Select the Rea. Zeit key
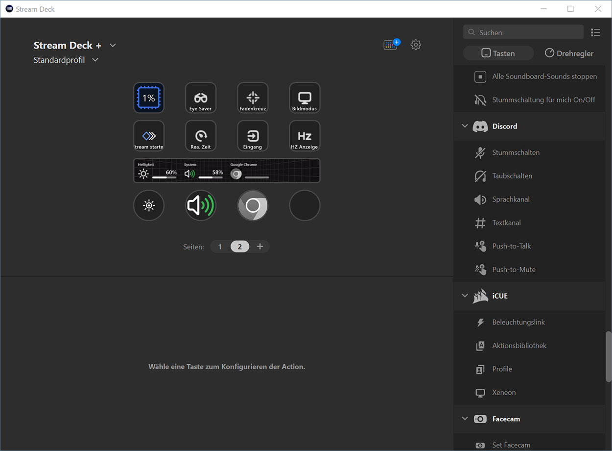Screen dimensions: 612x451 pyautogui.click(x=201, y=136)
